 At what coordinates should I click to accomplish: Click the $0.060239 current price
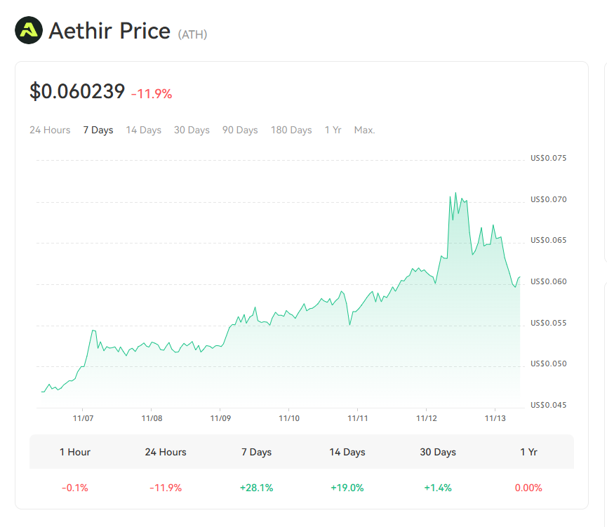[77, 91]
